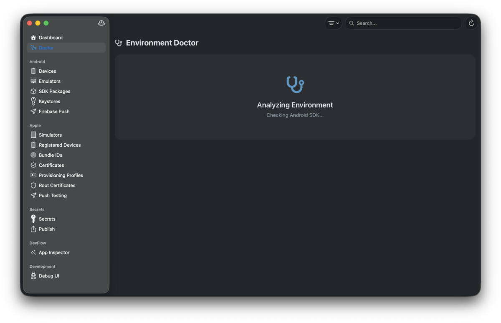Navigate to SDK Packages
The image size is (501, 323).
click(66, 91)
